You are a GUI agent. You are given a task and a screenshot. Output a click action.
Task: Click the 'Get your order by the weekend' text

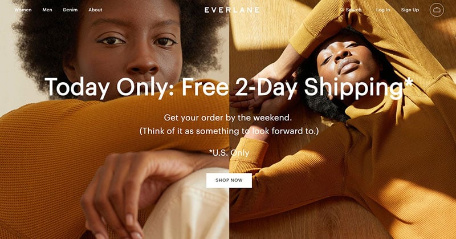227,118
